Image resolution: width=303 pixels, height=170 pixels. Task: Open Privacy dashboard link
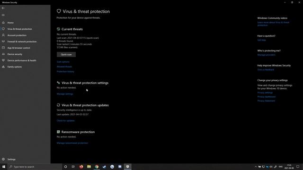pyautogui.click(x=266, y=97)
